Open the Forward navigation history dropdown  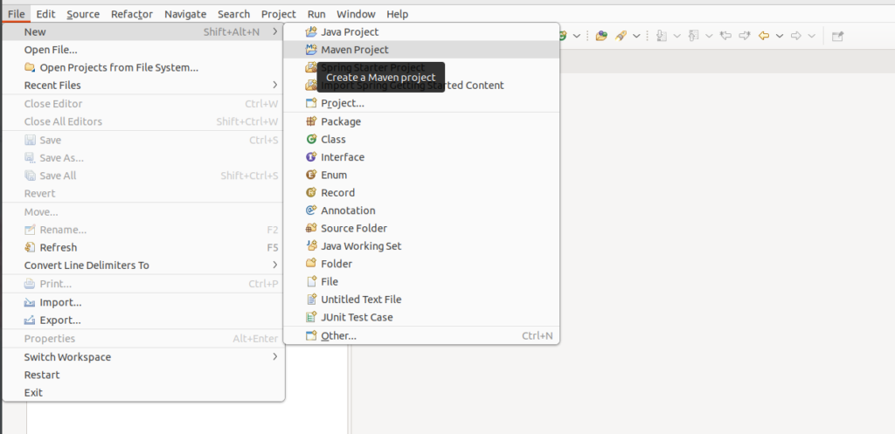point(811,36)
